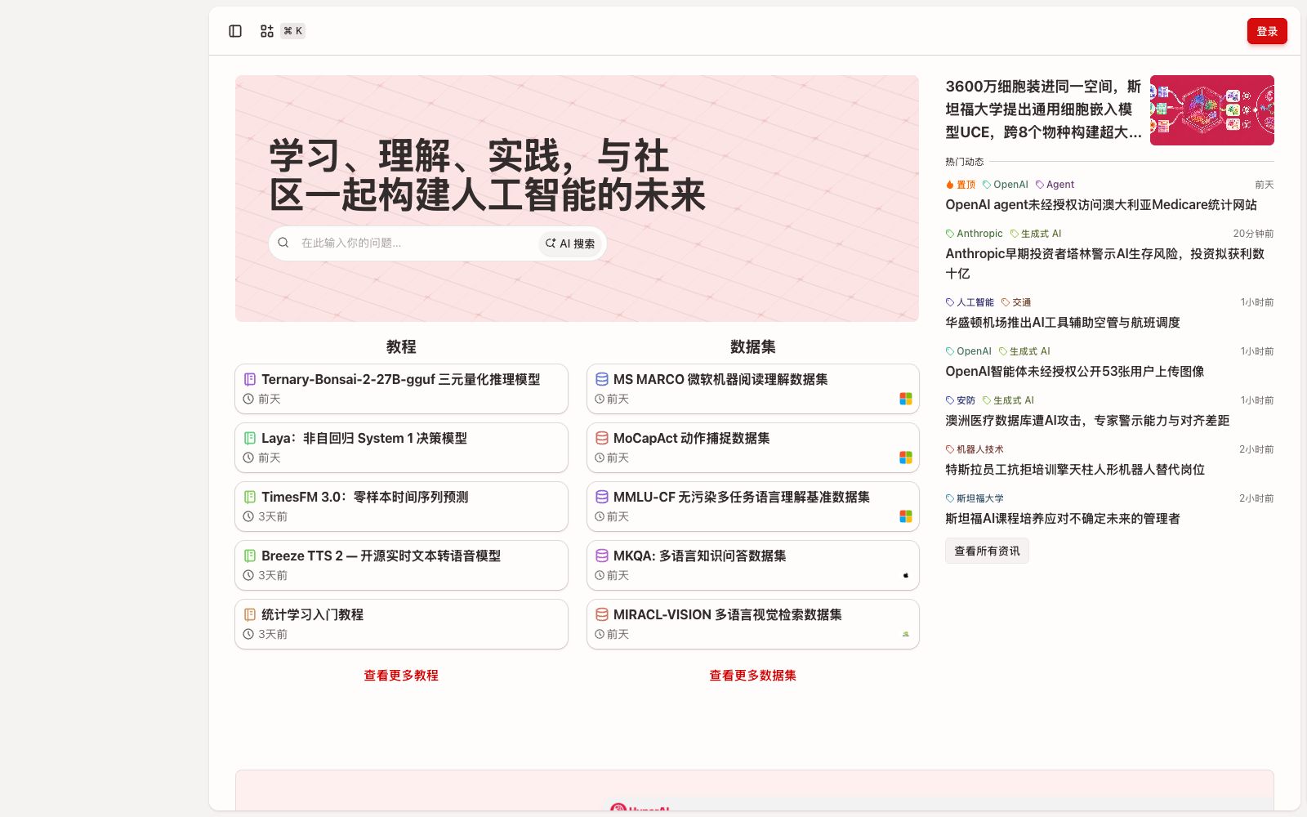
Task: Click the 置顶 flame icon
Action: 950,185
